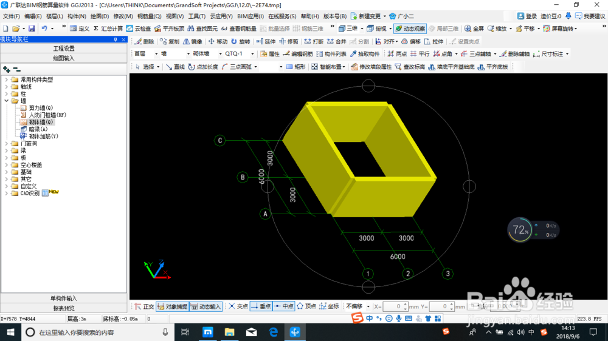Toggle 垂点 perpendicular snap
Viewport: 608px width, 341px height.
261,306
